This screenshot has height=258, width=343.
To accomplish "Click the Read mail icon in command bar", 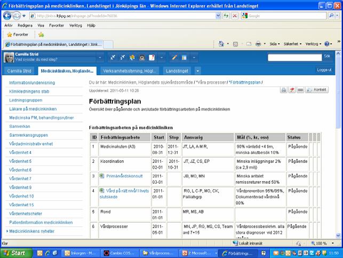I will click(x=249, y=44).
